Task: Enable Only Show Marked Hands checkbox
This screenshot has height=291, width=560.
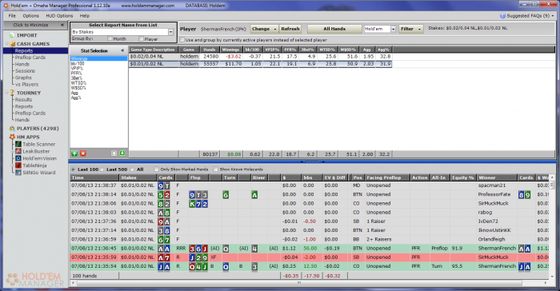Action: click(156, 169)
